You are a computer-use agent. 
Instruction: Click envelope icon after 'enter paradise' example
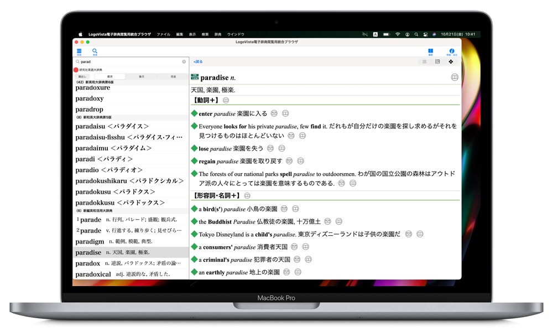[x=274, y=113]
